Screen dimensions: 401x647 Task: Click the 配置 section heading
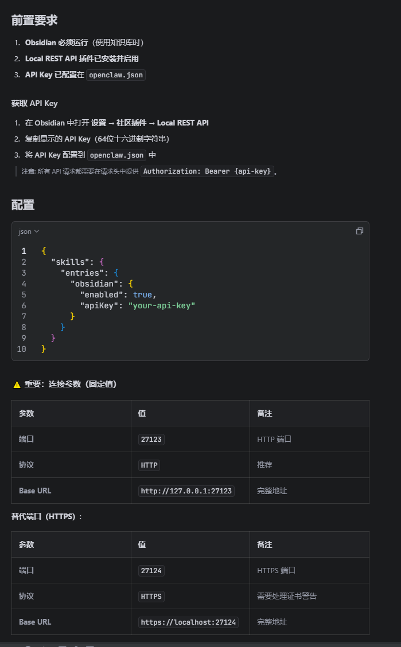click(23, 205)
